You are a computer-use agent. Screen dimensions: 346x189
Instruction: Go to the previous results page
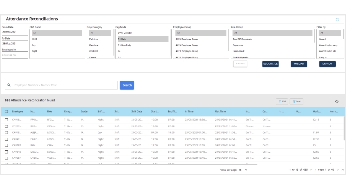pos(315,170)
